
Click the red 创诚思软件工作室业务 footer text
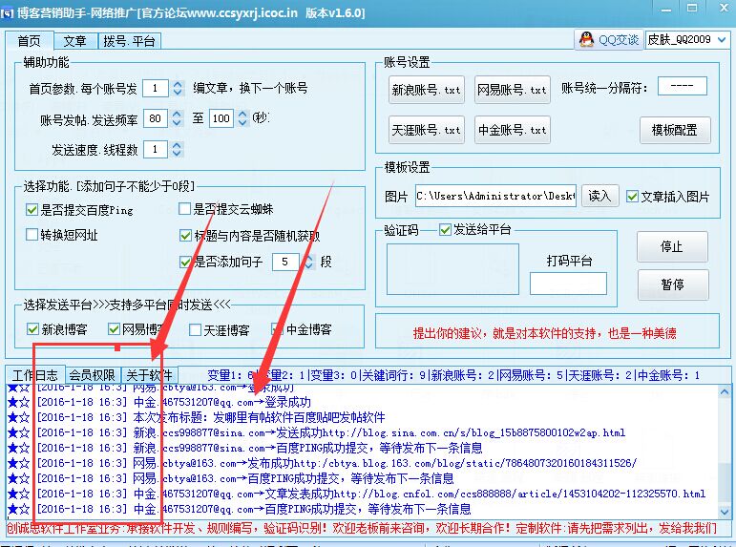click(362, 528)
